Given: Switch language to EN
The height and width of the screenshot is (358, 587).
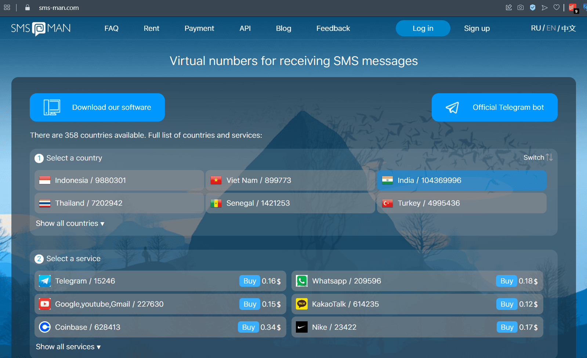Looking at the screenshot, I should pyautogui.click(x=551, y=28).
